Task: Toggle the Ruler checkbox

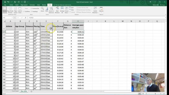Action: 26,8
